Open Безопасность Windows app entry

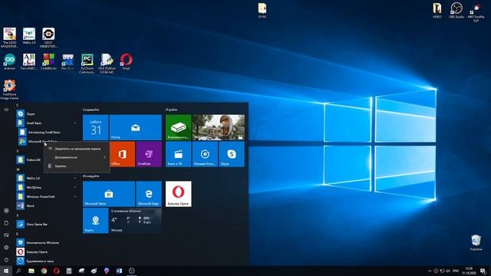47,242
